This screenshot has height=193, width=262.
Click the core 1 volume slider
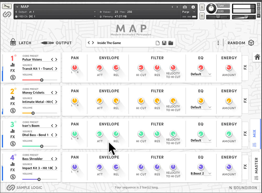tap(41, 80)
